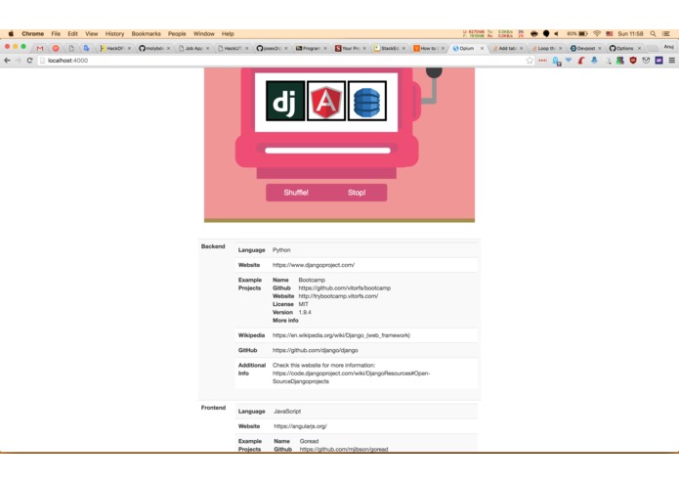Close the How to tab
The height and width of the screenshot is (483, 679).
coord(443,48)
